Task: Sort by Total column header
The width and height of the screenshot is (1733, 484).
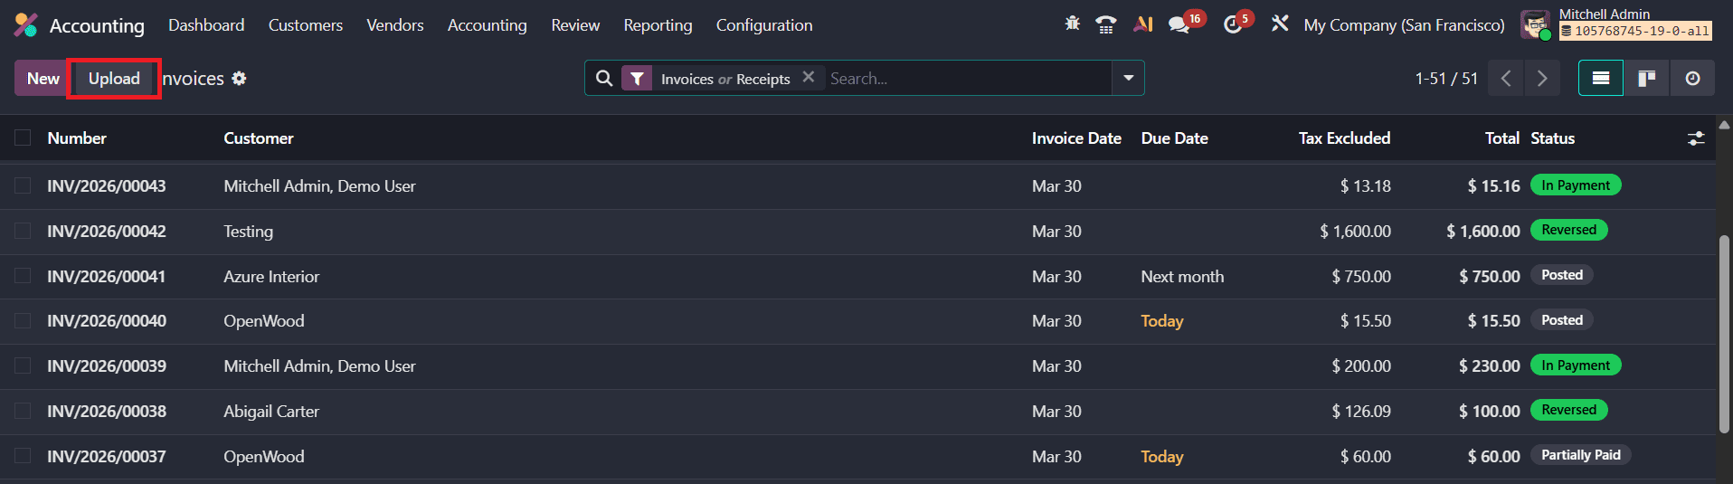Action: [x=1501, y=138]
